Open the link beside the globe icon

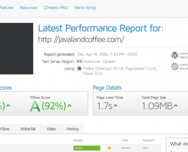tap(183, 68)
